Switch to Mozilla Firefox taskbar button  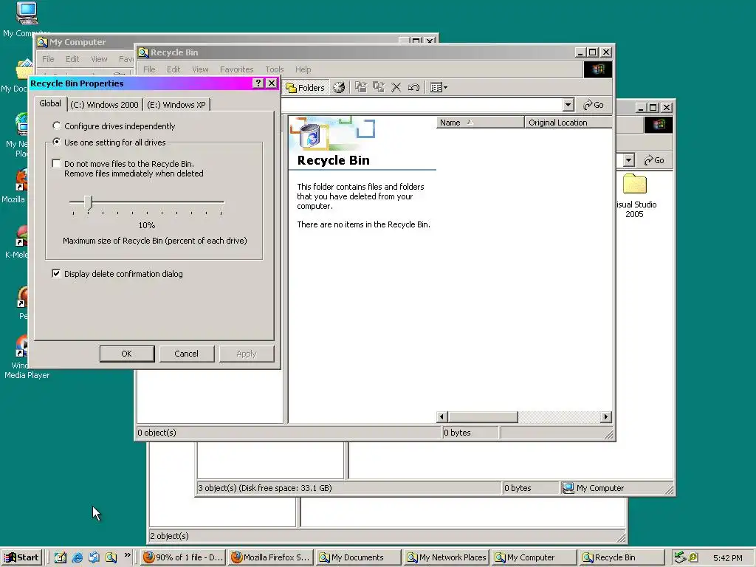click(271, 557)
